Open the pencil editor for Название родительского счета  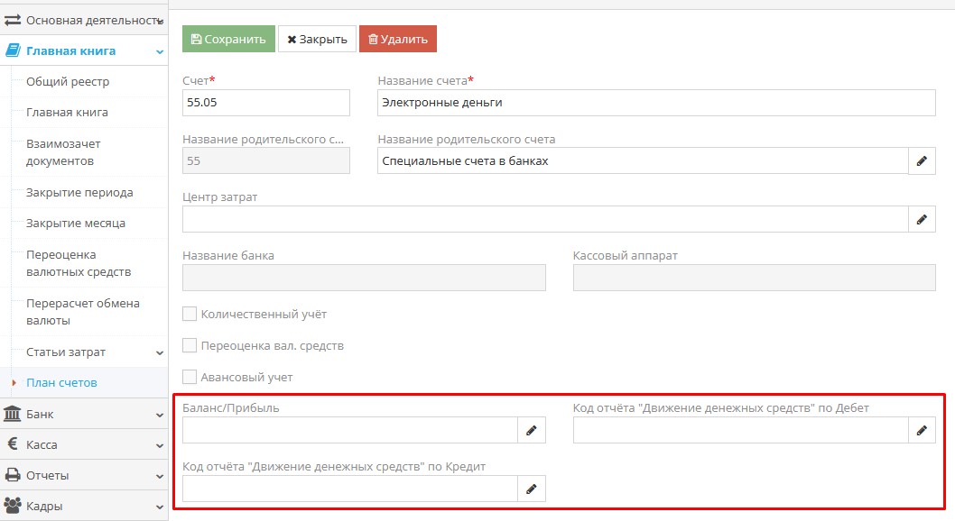pyautogui.click(x=923, y=160)
